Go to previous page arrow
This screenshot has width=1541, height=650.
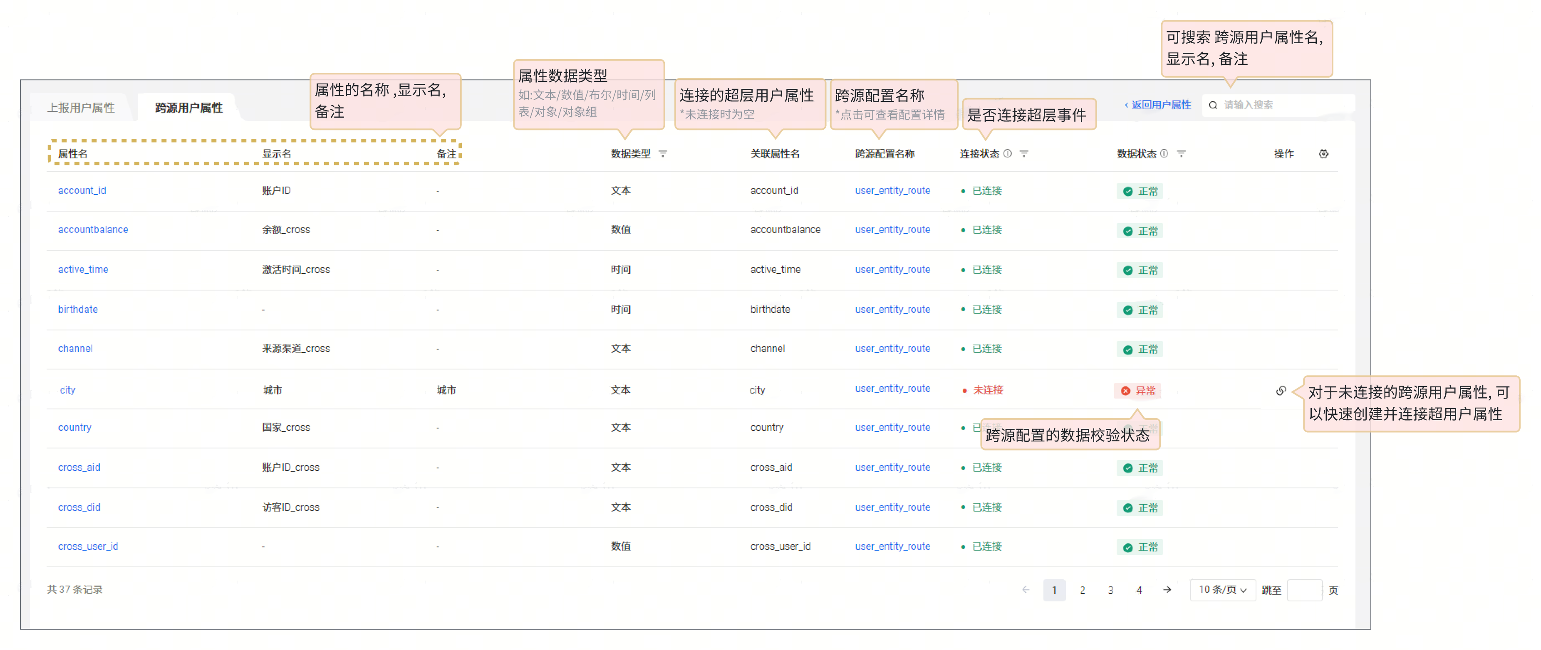point(1026,590)
